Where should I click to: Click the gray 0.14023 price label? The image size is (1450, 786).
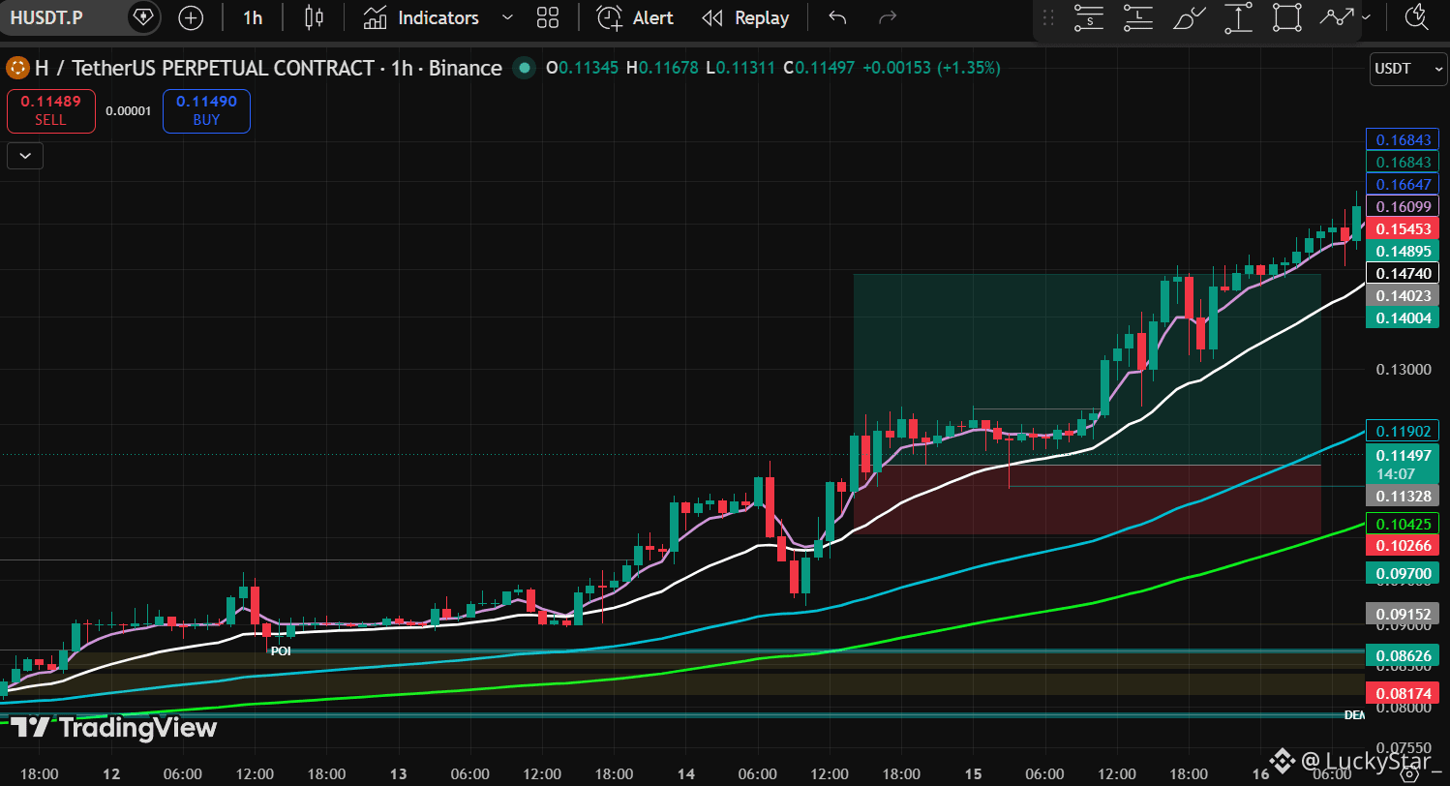1403,295
